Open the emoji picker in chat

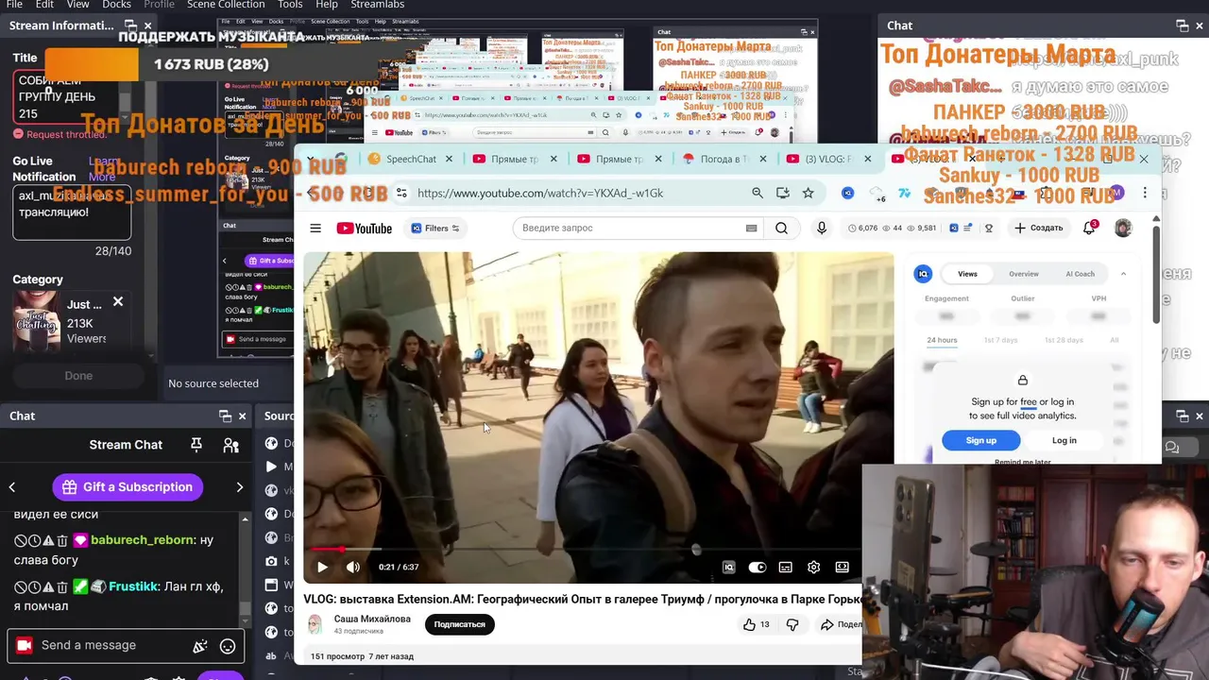point(228,646)
